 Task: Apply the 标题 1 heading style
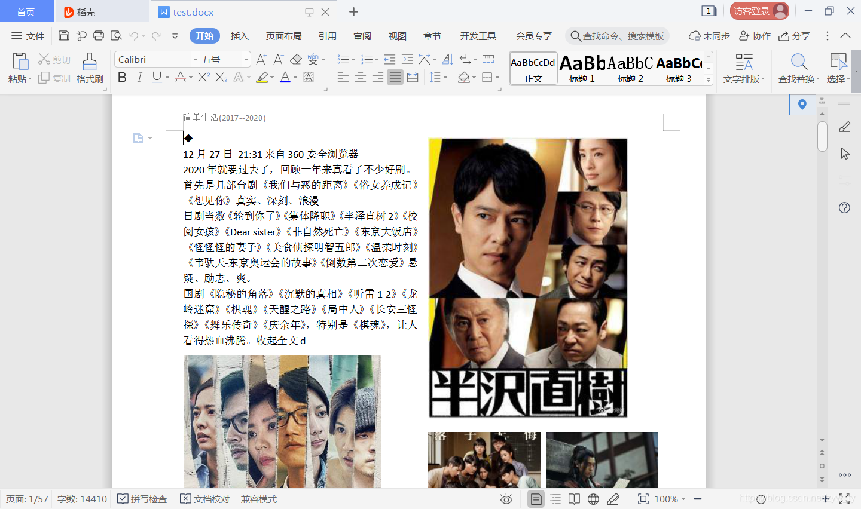[582, 69]
